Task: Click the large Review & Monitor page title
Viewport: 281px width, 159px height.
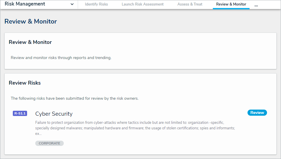Action: [31, 22]
